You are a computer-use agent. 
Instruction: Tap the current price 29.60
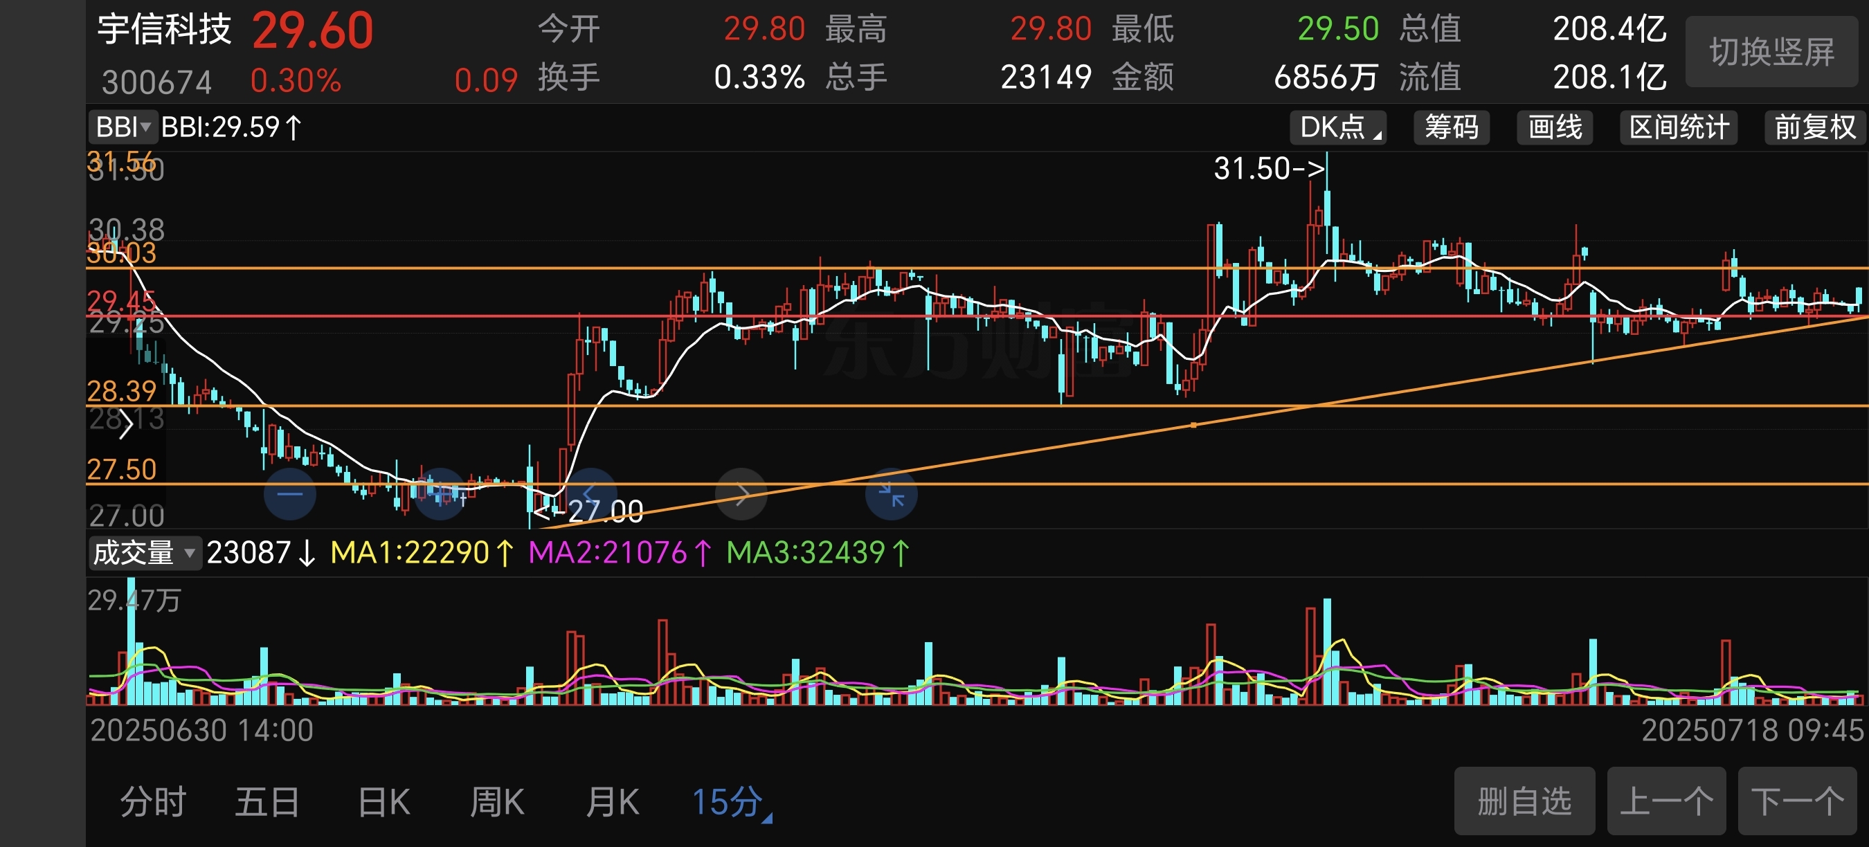[313, 31]
